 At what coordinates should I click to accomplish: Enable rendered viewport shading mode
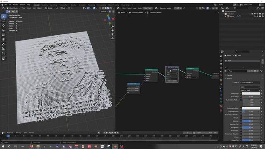[x=111, y=8]
